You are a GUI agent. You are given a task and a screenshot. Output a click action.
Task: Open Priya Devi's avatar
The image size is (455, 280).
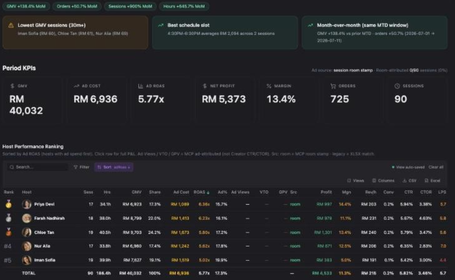coord(27,204)
